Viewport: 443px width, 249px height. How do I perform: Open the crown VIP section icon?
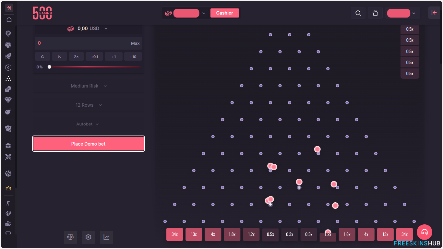[x=8, y=188]
